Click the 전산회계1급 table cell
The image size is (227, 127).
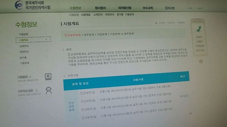pyautogui.click(x=88, y=109)
